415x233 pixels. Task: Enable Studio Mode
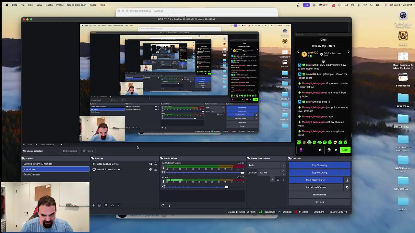pyautogui.click(x=319, y=195)
